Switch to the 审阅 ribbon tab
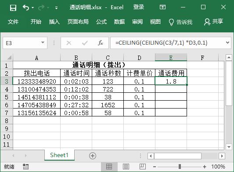 (x=137, y=22)
